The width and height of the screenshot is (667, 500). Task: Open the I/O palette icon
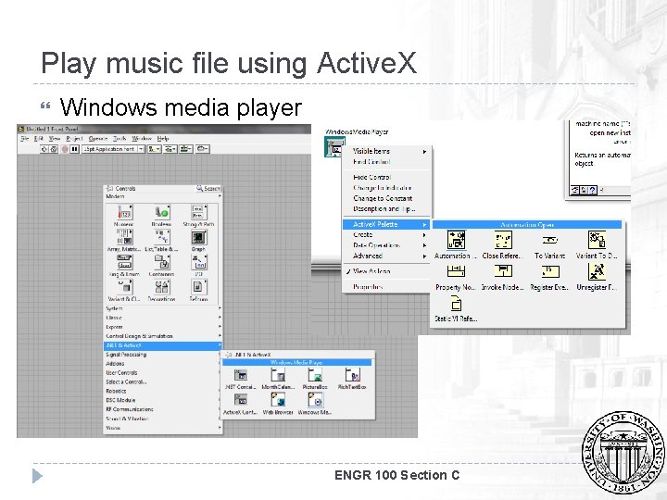[x=198, y=262]
